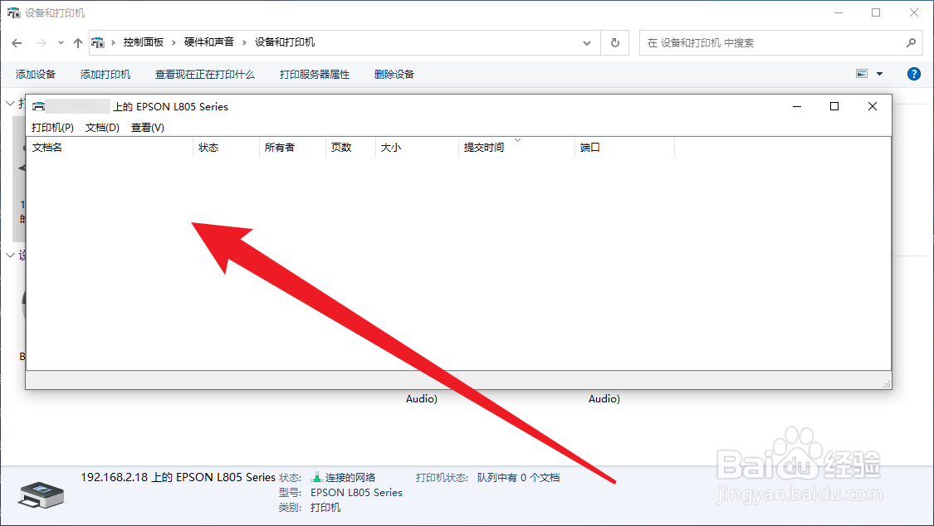Expand the chevron after 硬件和声音
934x526 pixels.
[x=244, y=43]
